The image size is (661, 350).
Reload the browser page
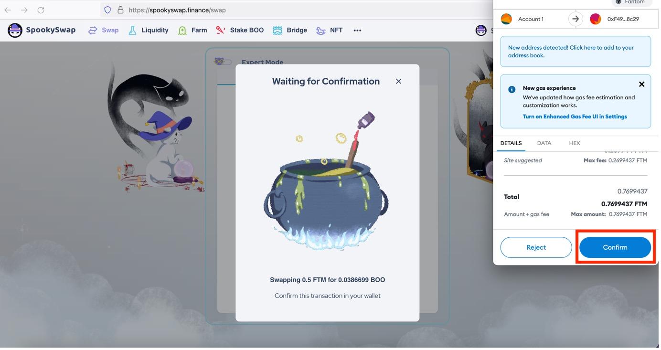coord(41,10)
